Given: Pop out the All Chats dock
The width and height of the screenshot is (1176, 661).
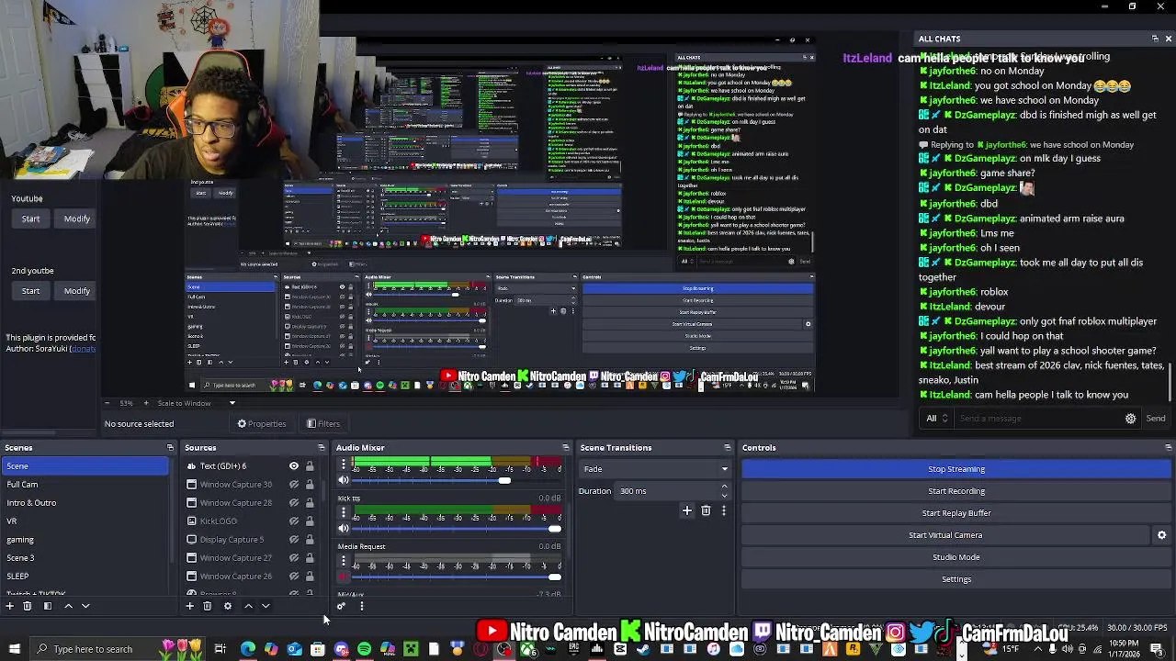Looking at the screenshot, I should (x=1155, y=39).
